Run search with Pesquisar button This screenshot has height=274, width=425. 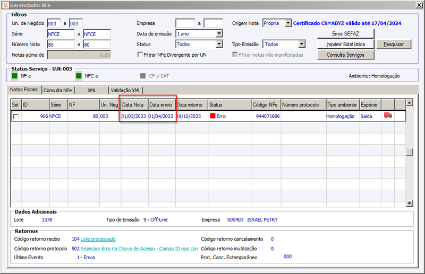(394, 44)
